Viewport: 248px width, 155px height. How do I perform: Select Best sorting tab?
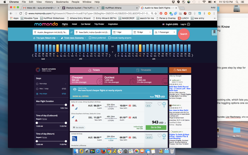(x=151, y=80)
